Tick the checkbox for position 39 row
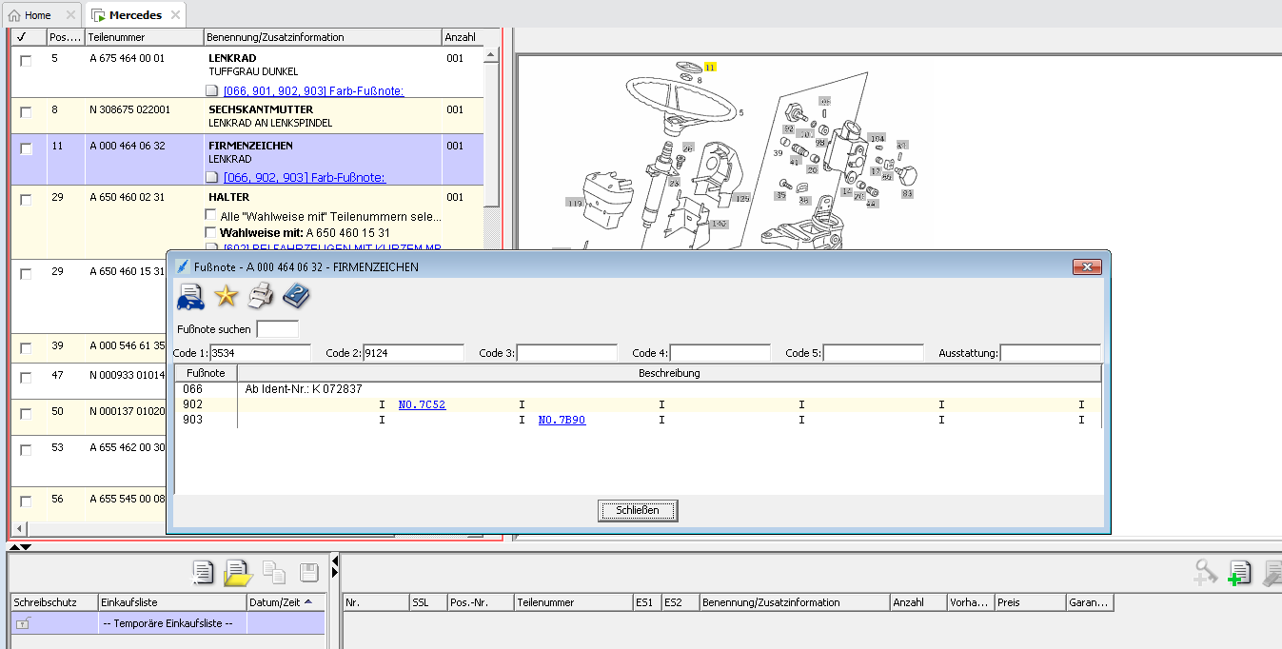 (26, 347)
